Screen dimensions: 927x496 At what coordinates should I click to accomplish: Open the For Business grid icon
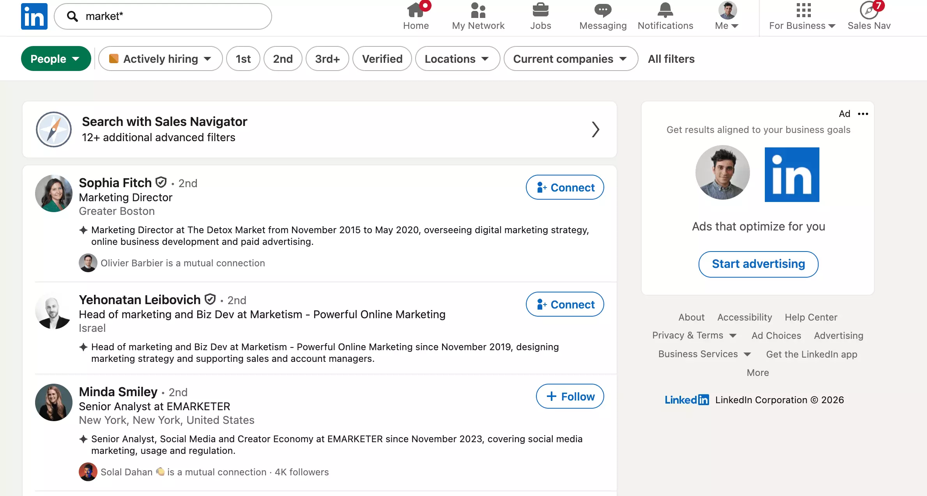pos(803,10)
